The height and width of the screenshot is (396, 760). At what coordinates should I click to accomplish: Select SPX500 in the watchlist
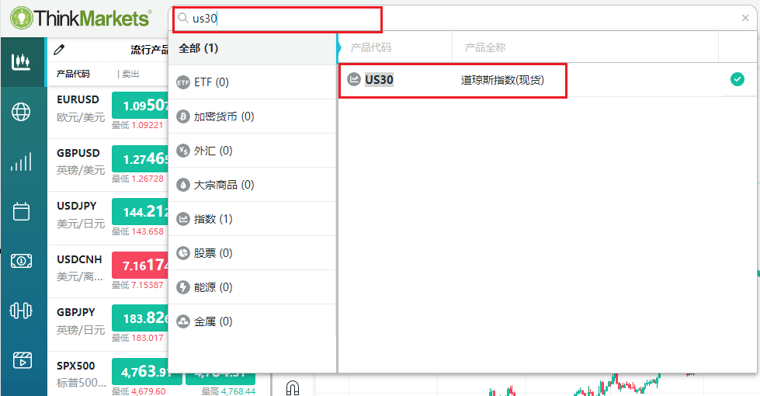click(x=75, y=366)
